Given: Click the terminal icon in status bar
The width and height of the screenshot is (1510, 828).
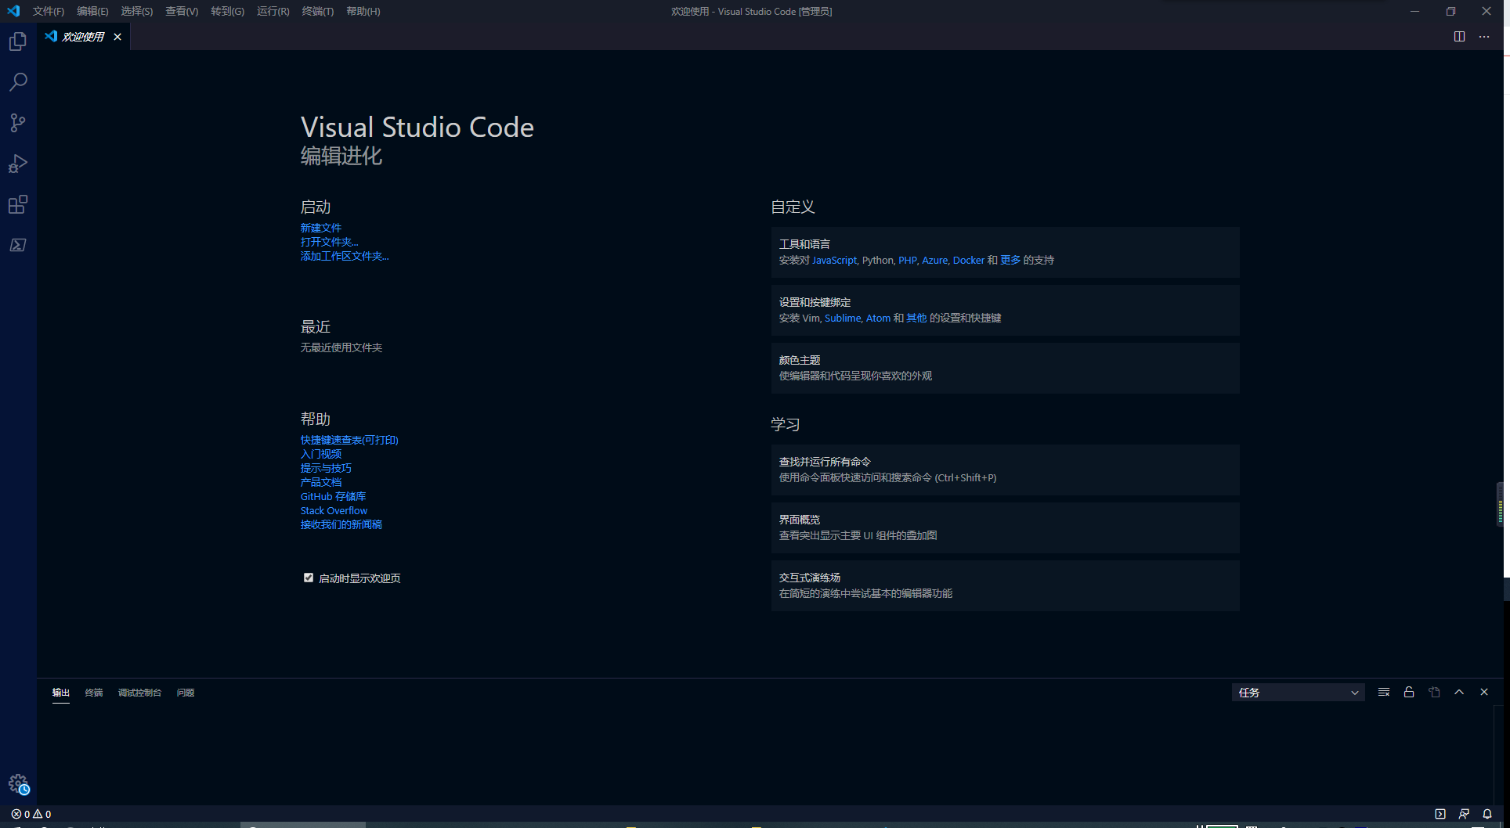Looking at the screenshot, I should 1440,814.
